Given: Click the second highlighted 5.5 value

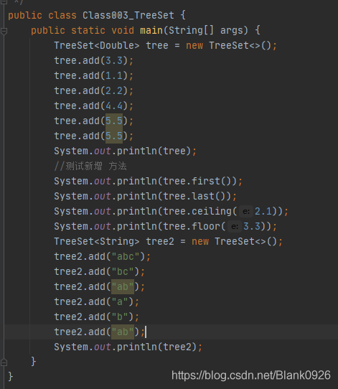Looking at the screenshot, I should 114,136.
